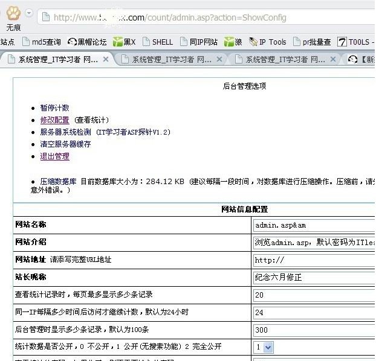Edit the 网站名称 input field
Screen dimensions: 376x361
click(x=314, y=225)
